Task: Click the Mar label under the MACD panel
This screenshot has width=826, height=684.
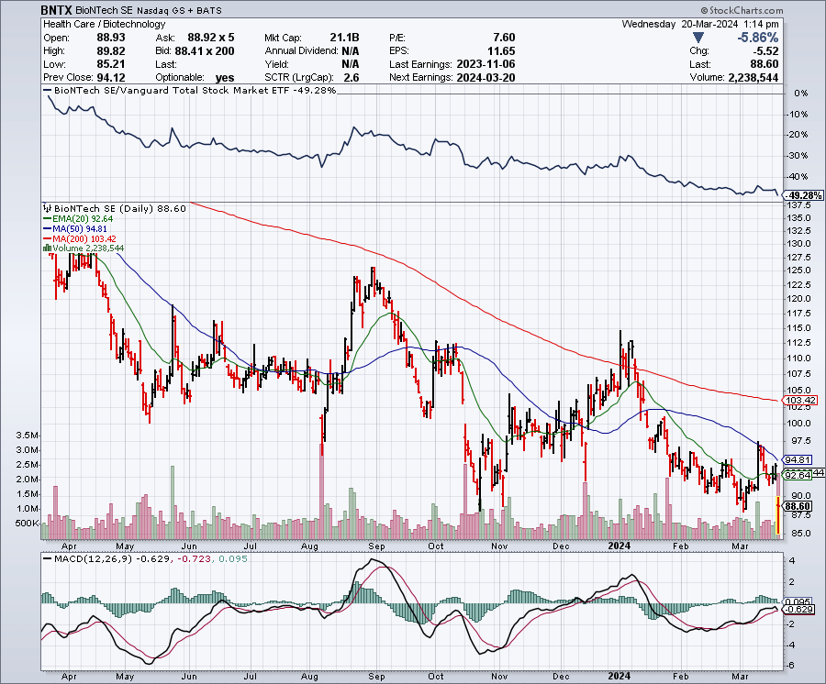Action: (740, 677)
